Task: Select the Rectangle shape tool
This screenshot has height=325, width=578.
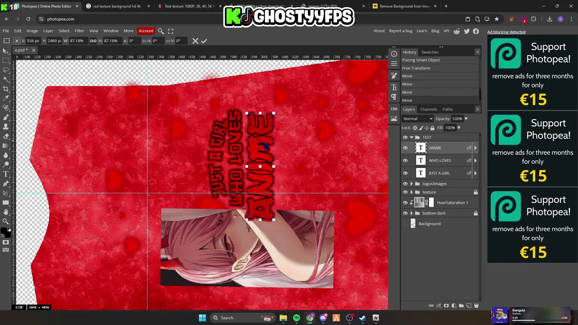Action: click(6, 203)
